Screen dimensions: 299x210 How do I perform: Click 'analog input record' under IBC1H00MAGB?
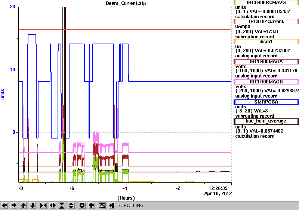click(x=256, y=96)
